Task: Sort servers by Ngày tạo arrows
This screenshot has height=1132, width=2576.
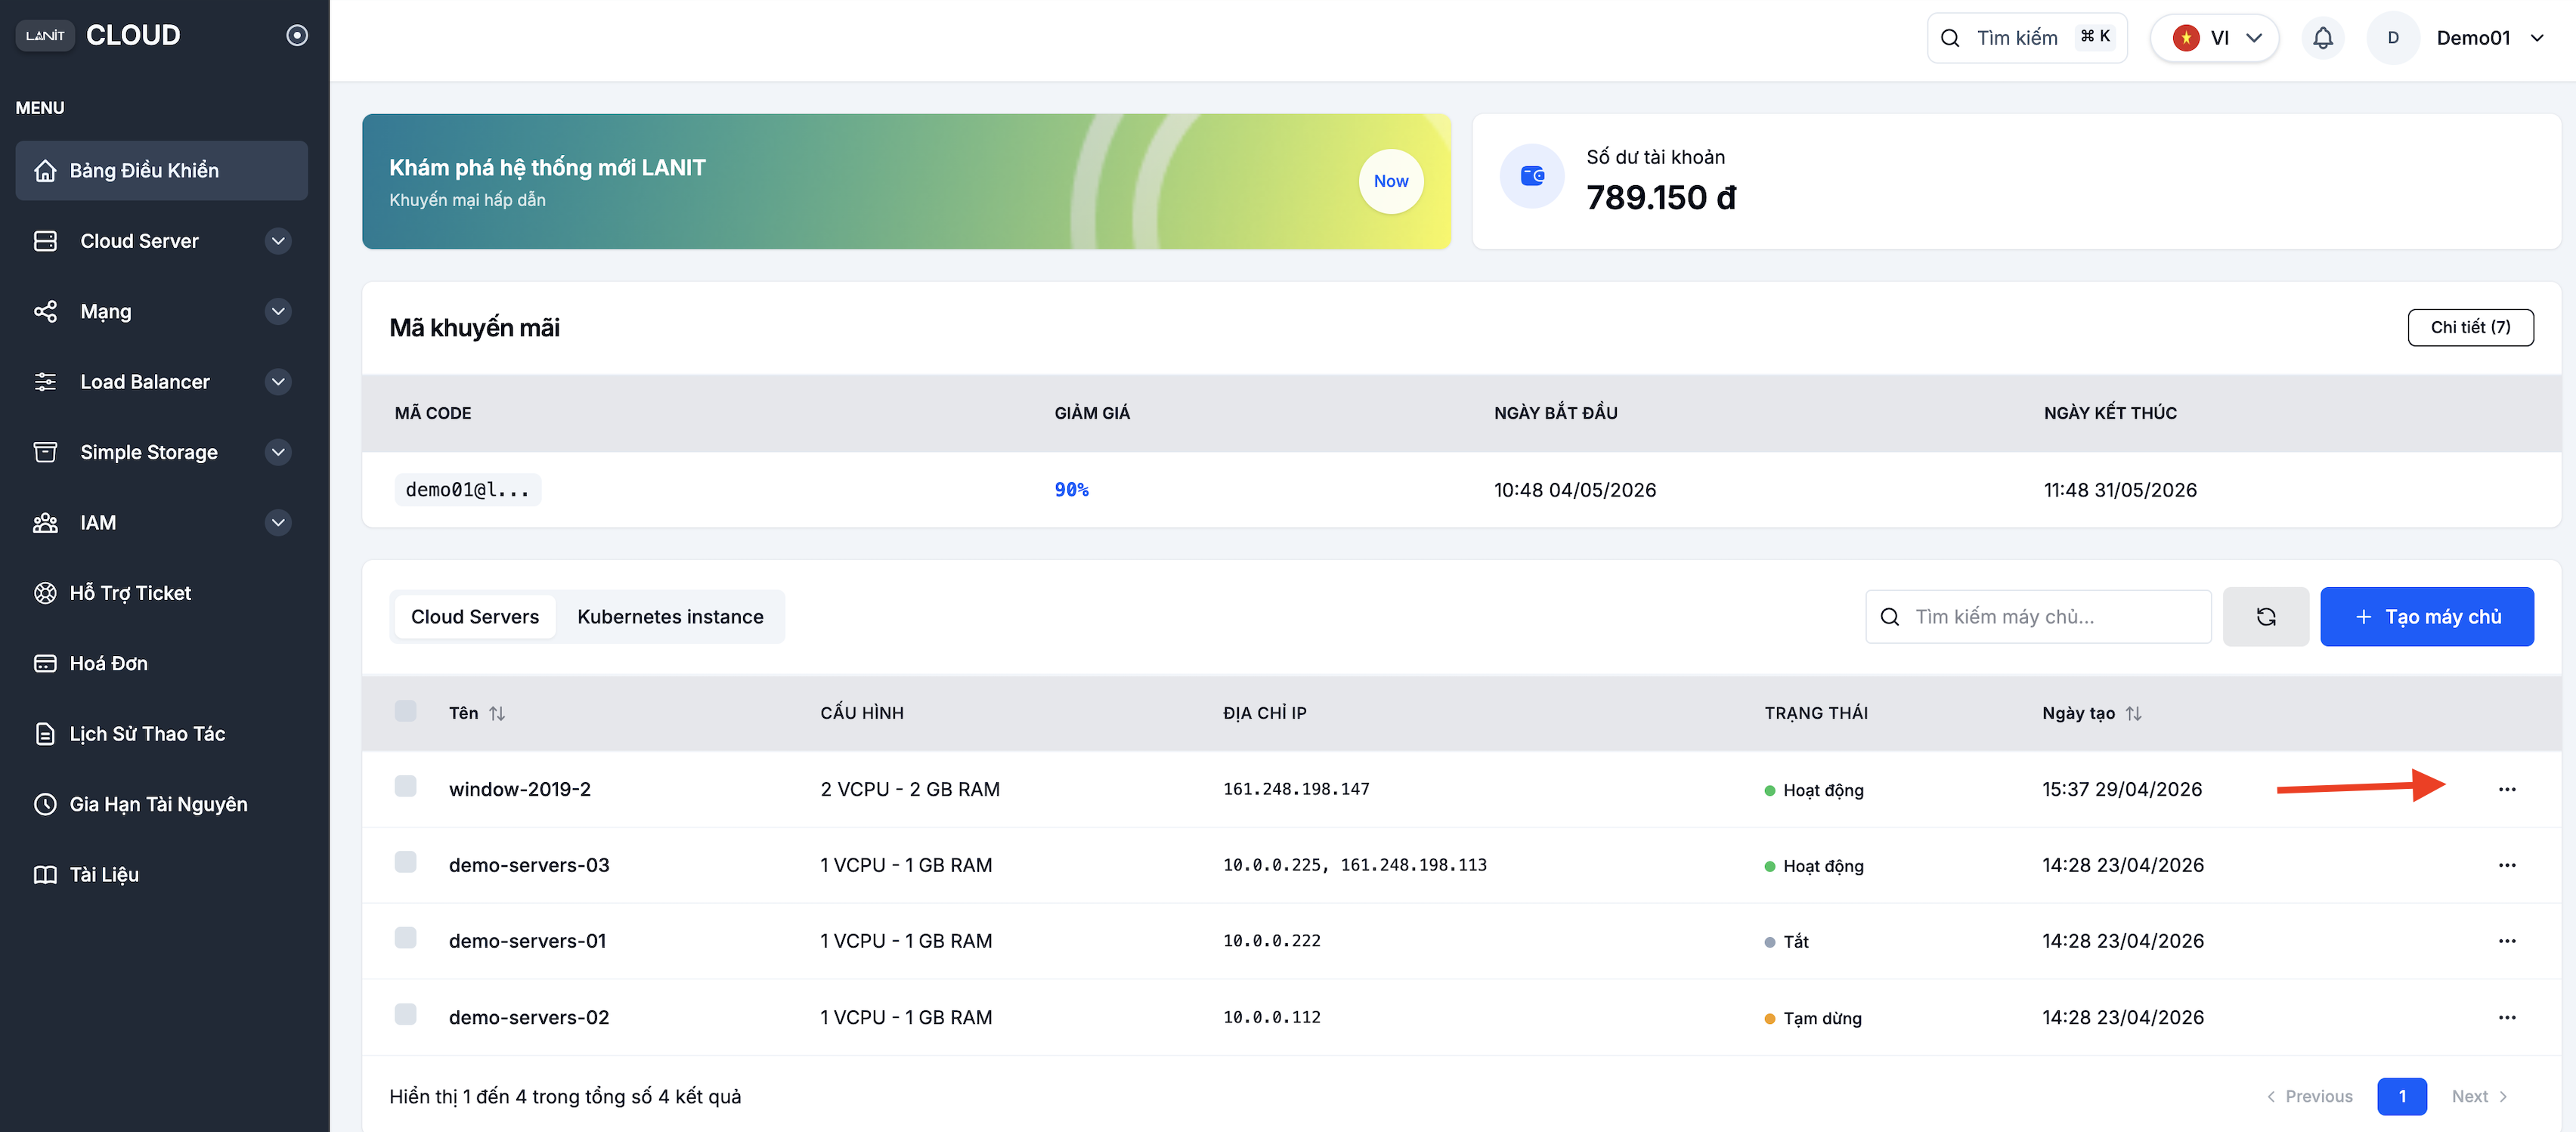Action: (2133, 713)
